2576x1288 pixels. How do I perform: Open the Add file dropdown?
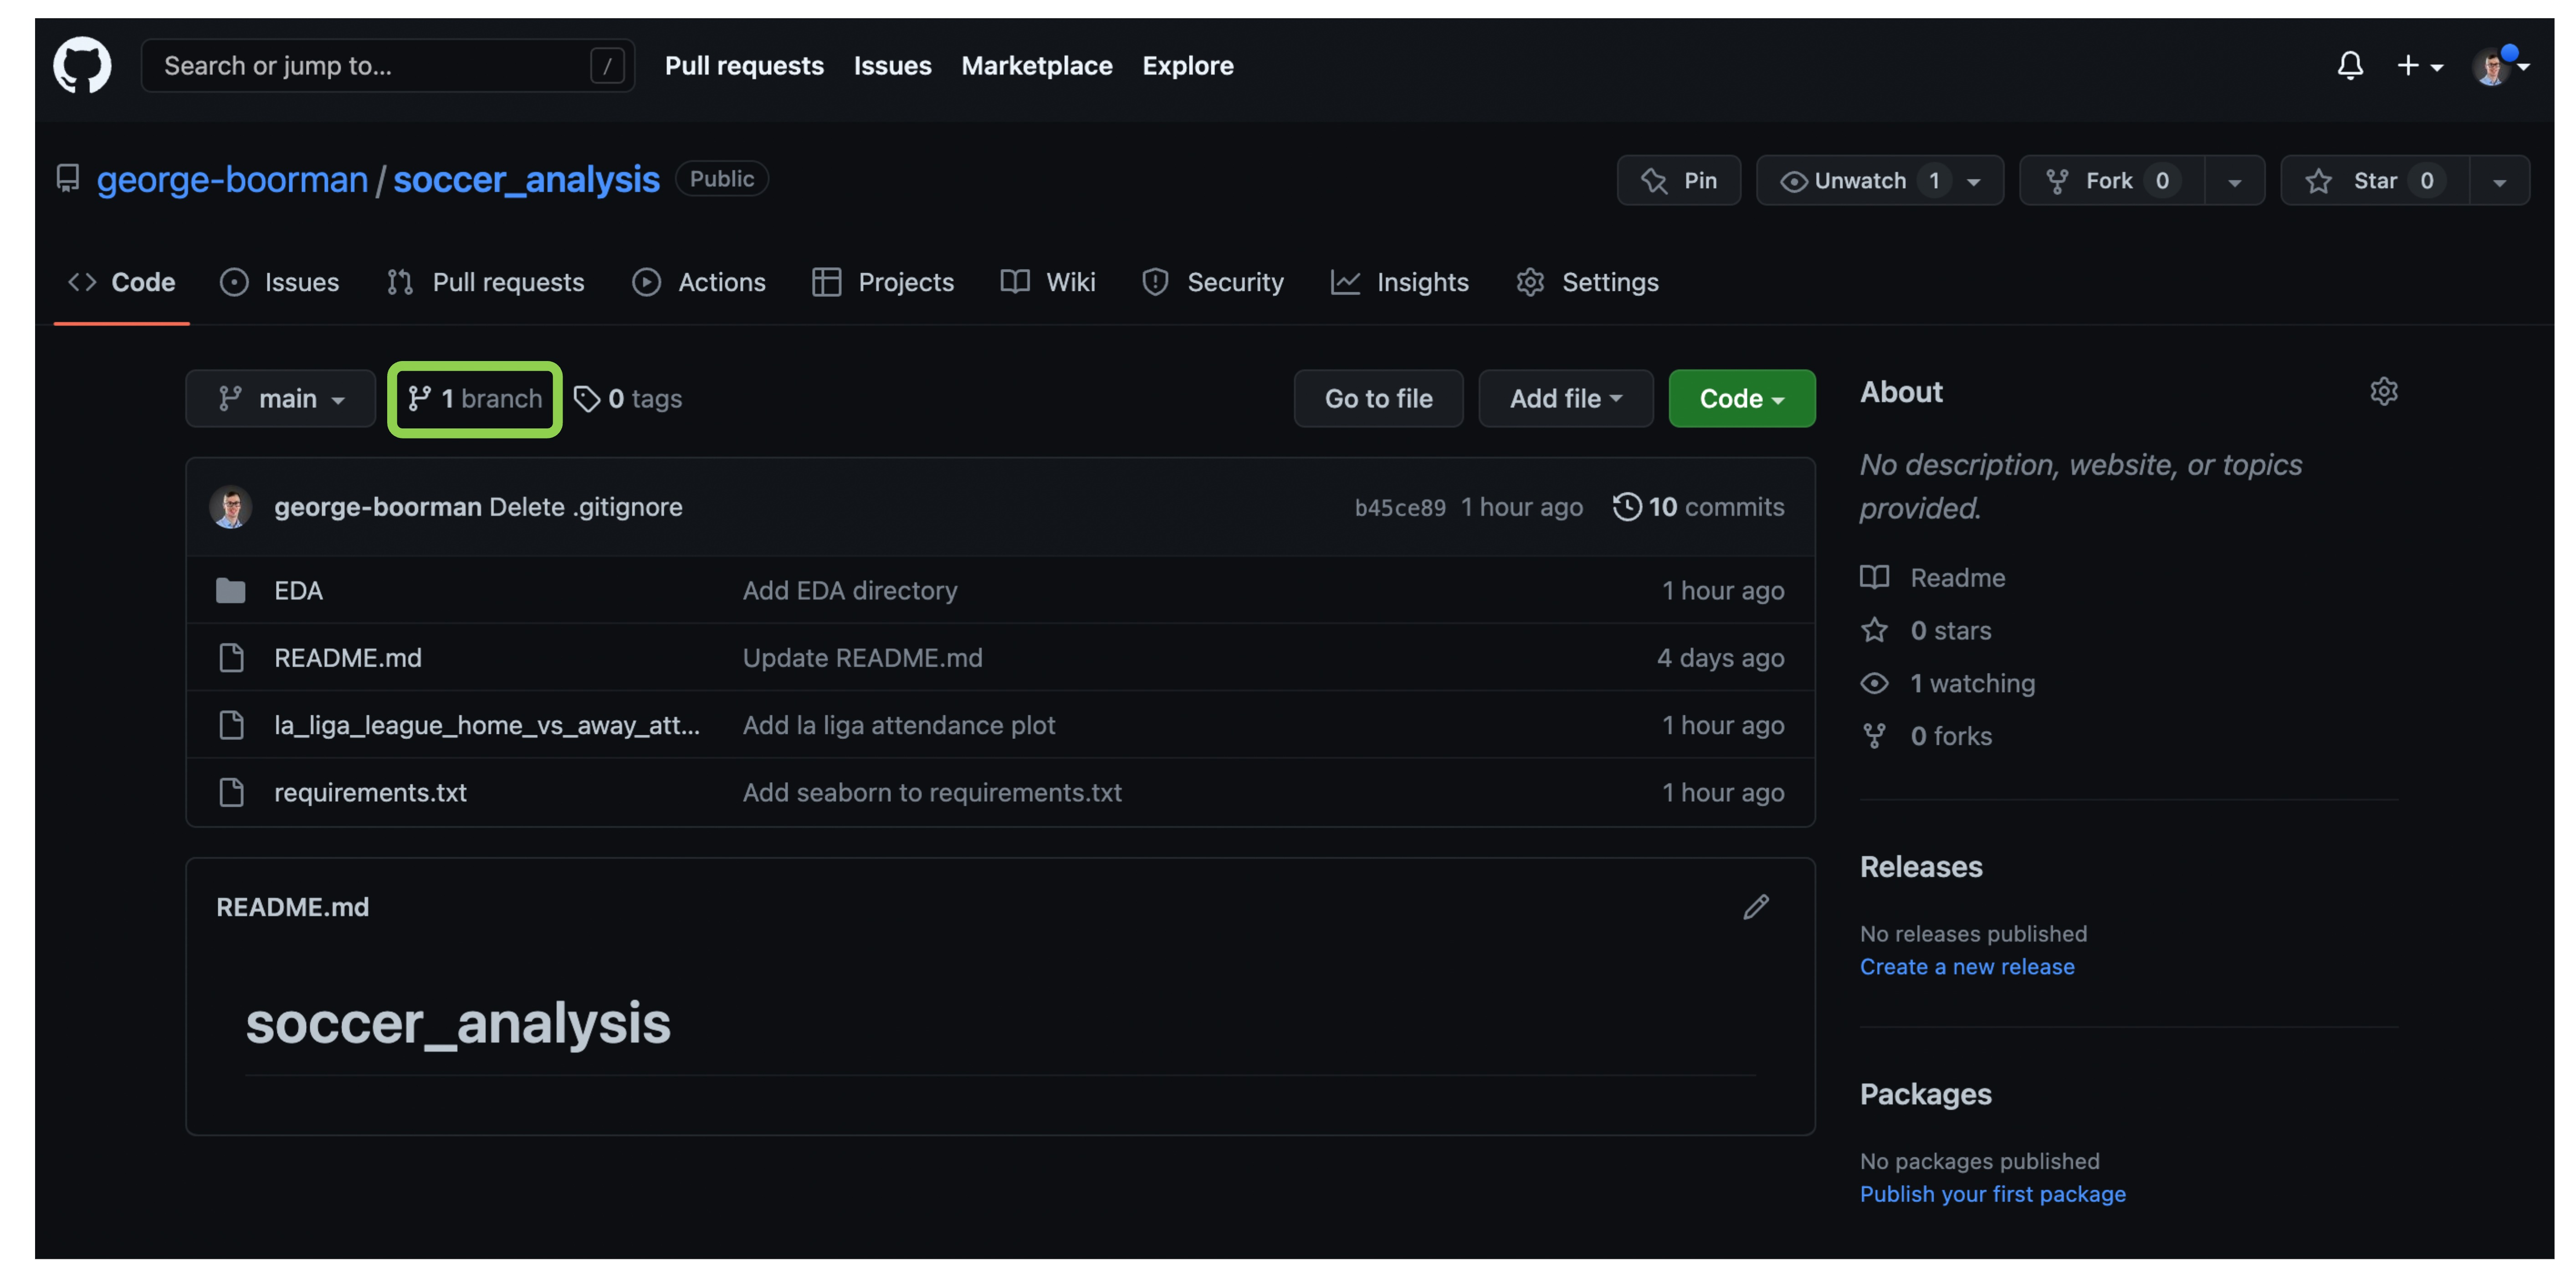(x=1565, y=399)
